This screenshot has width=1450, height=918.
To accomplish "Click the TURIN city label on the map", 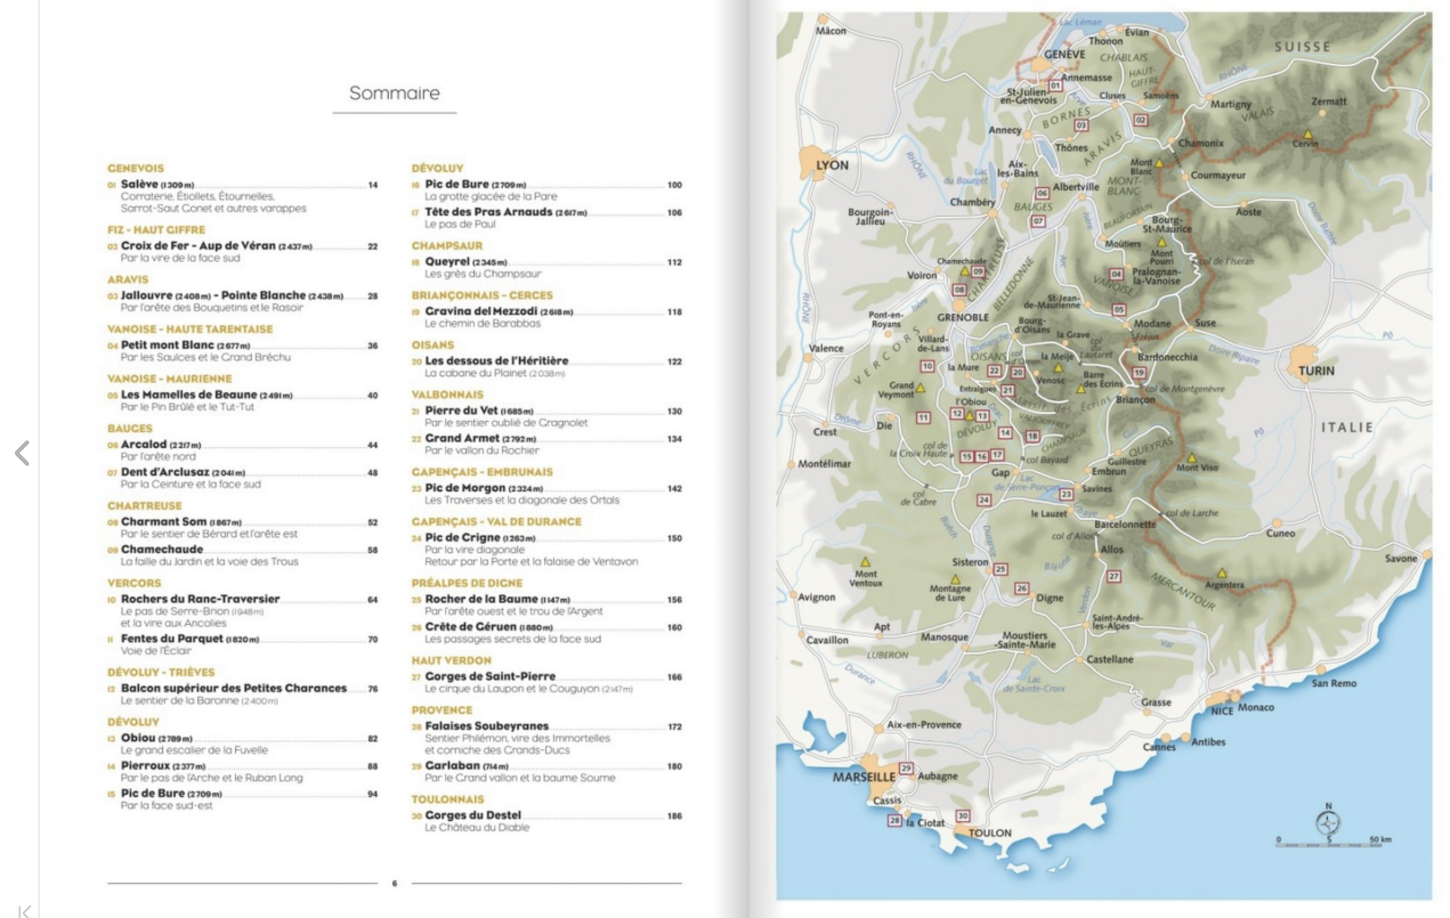I will point(1316,371).
